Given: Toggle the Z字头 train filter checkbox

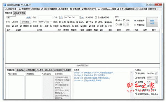Looking at the screenshot, I should coord(77,22).
